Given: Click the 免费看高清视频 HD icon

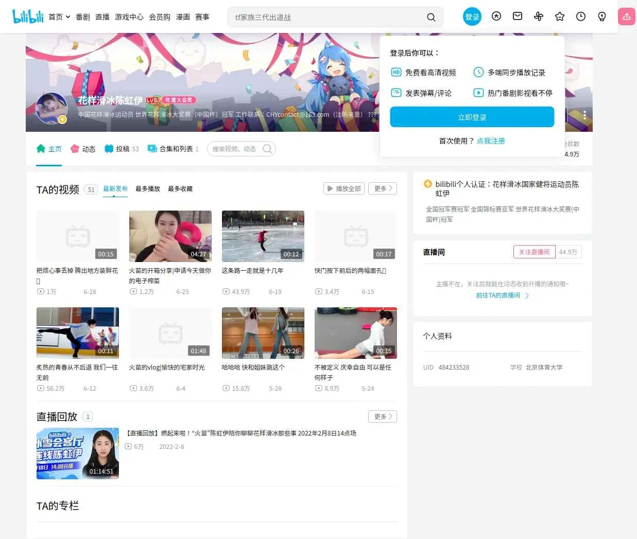Looking at the screenshot, I should point(396,72).
